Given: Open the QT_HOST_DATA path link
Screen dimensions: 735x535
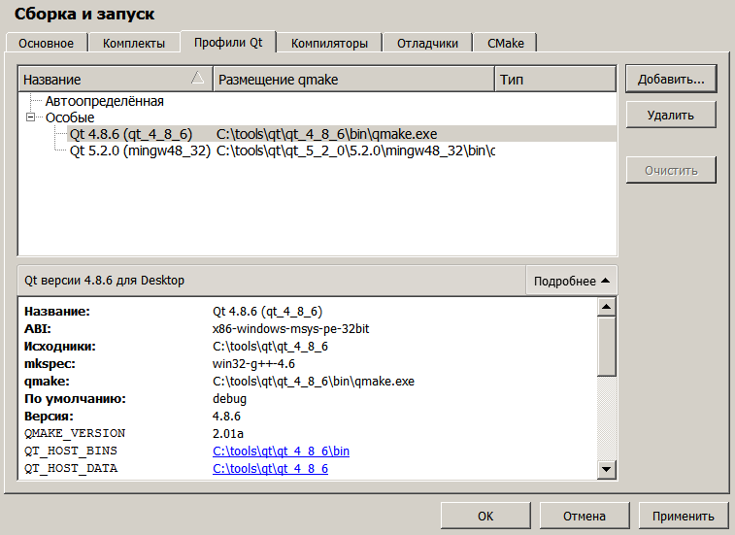Looking at the screenshot, I should tap(270, 468).
